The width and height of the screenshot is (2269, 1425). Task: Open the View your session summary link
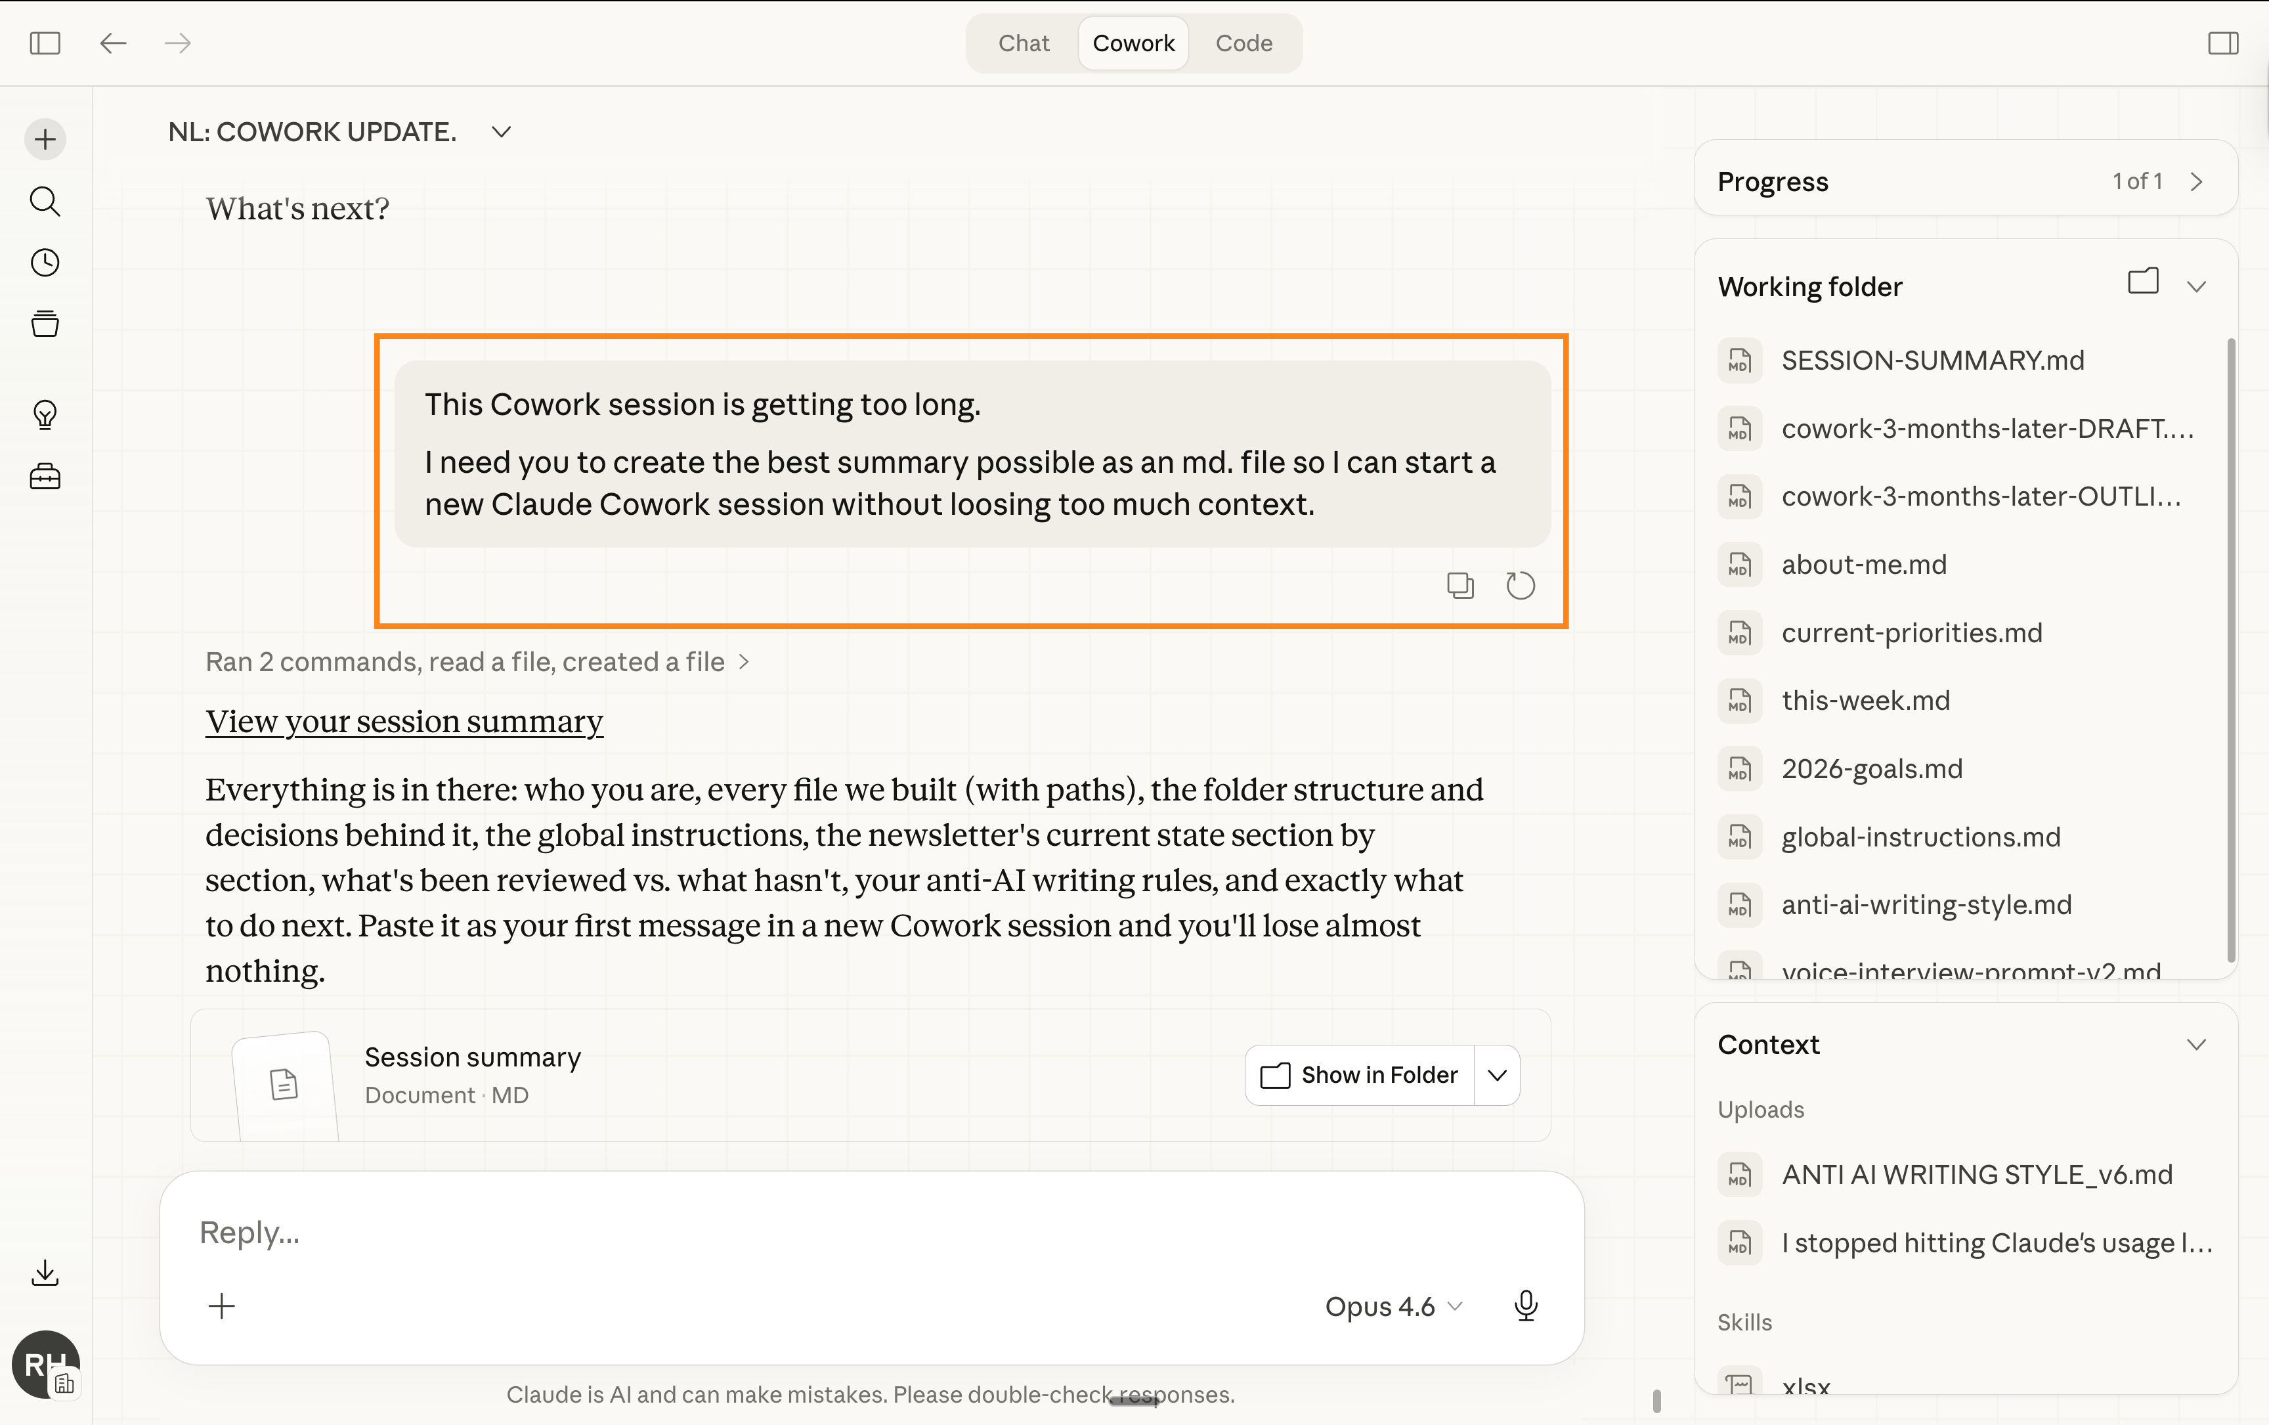click(404, 721)
